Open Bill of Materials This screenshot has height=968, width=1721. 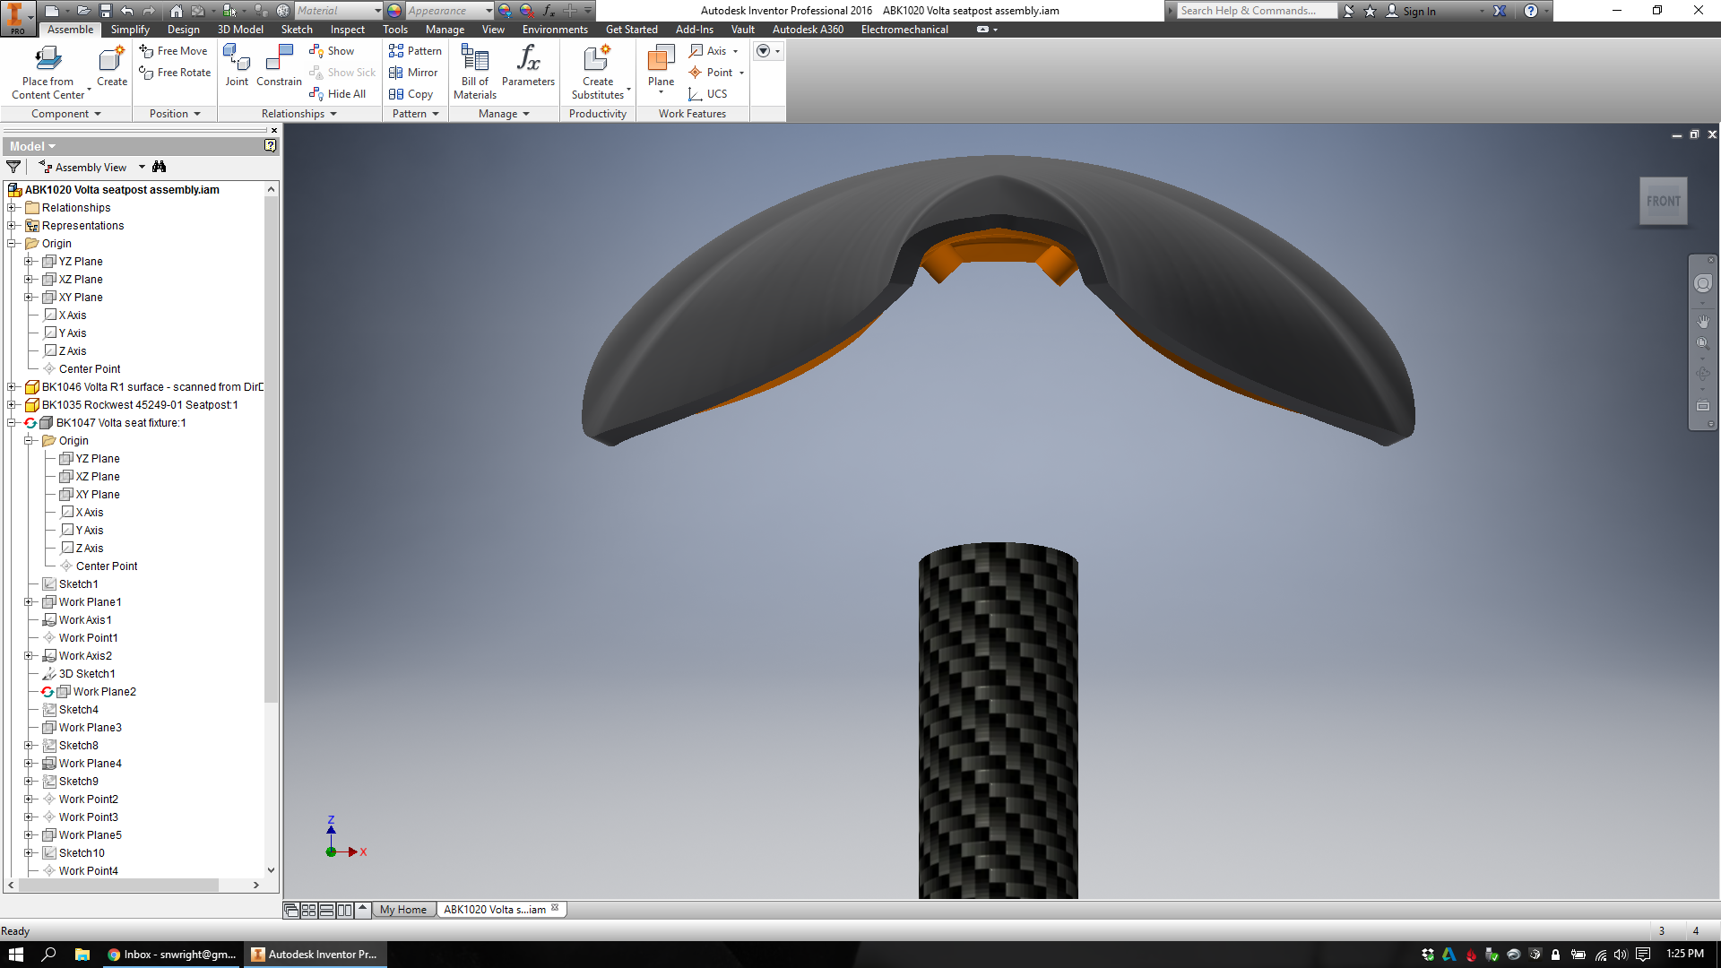coord(475,72)
